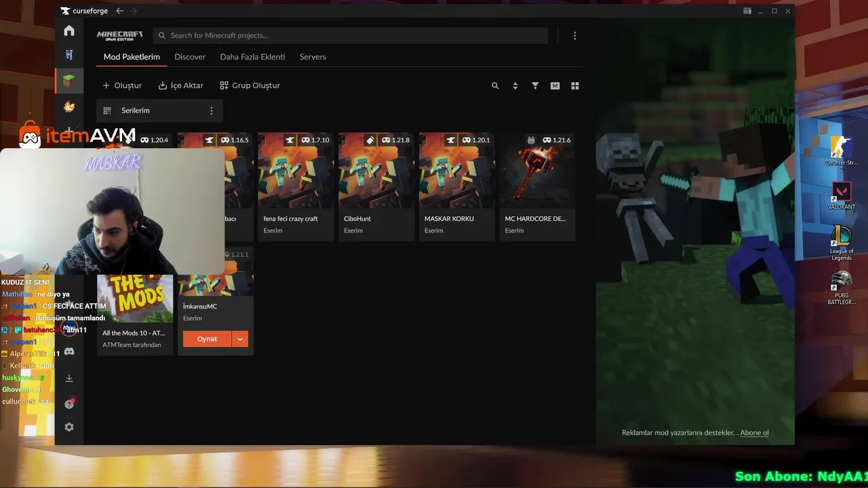Select the chicken game icon in sidebar

click(69, 106)
